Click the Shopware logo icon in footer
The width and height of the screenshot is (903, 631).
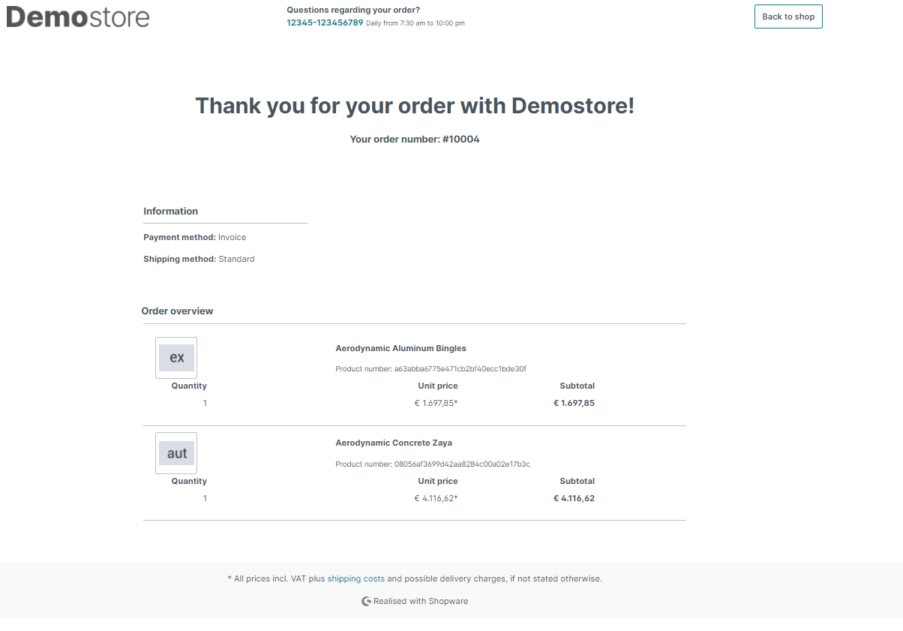click(366, 601)
